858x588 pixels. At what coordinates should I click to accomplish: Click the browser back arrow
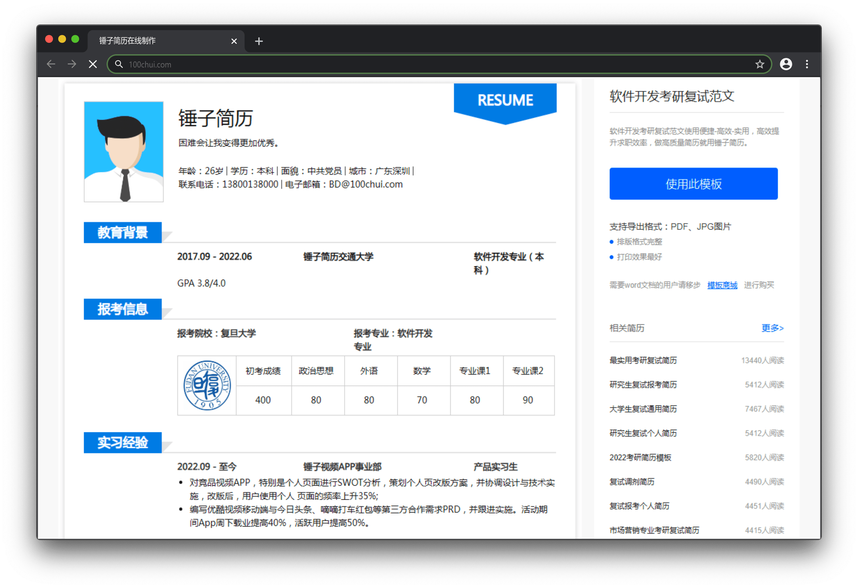51,64
